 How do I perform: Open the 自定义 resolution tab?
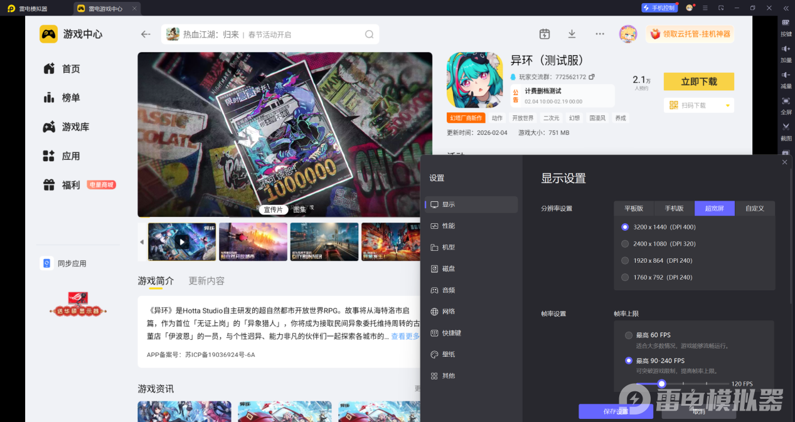tap(755, 208)
